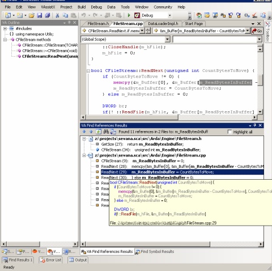Click the Visual Assist open file in solution icon

[207, 15]
